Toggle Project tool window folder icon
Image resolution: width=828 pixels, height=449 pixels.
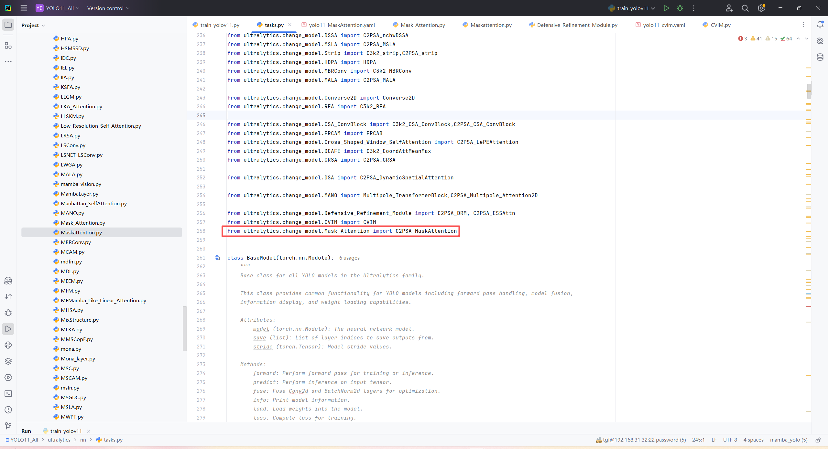pos(8,25)
